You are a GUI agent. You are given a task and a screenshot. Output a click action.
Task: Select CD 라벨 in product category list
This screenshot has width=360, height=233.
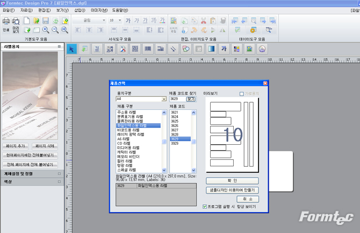(x=124, y=143)
